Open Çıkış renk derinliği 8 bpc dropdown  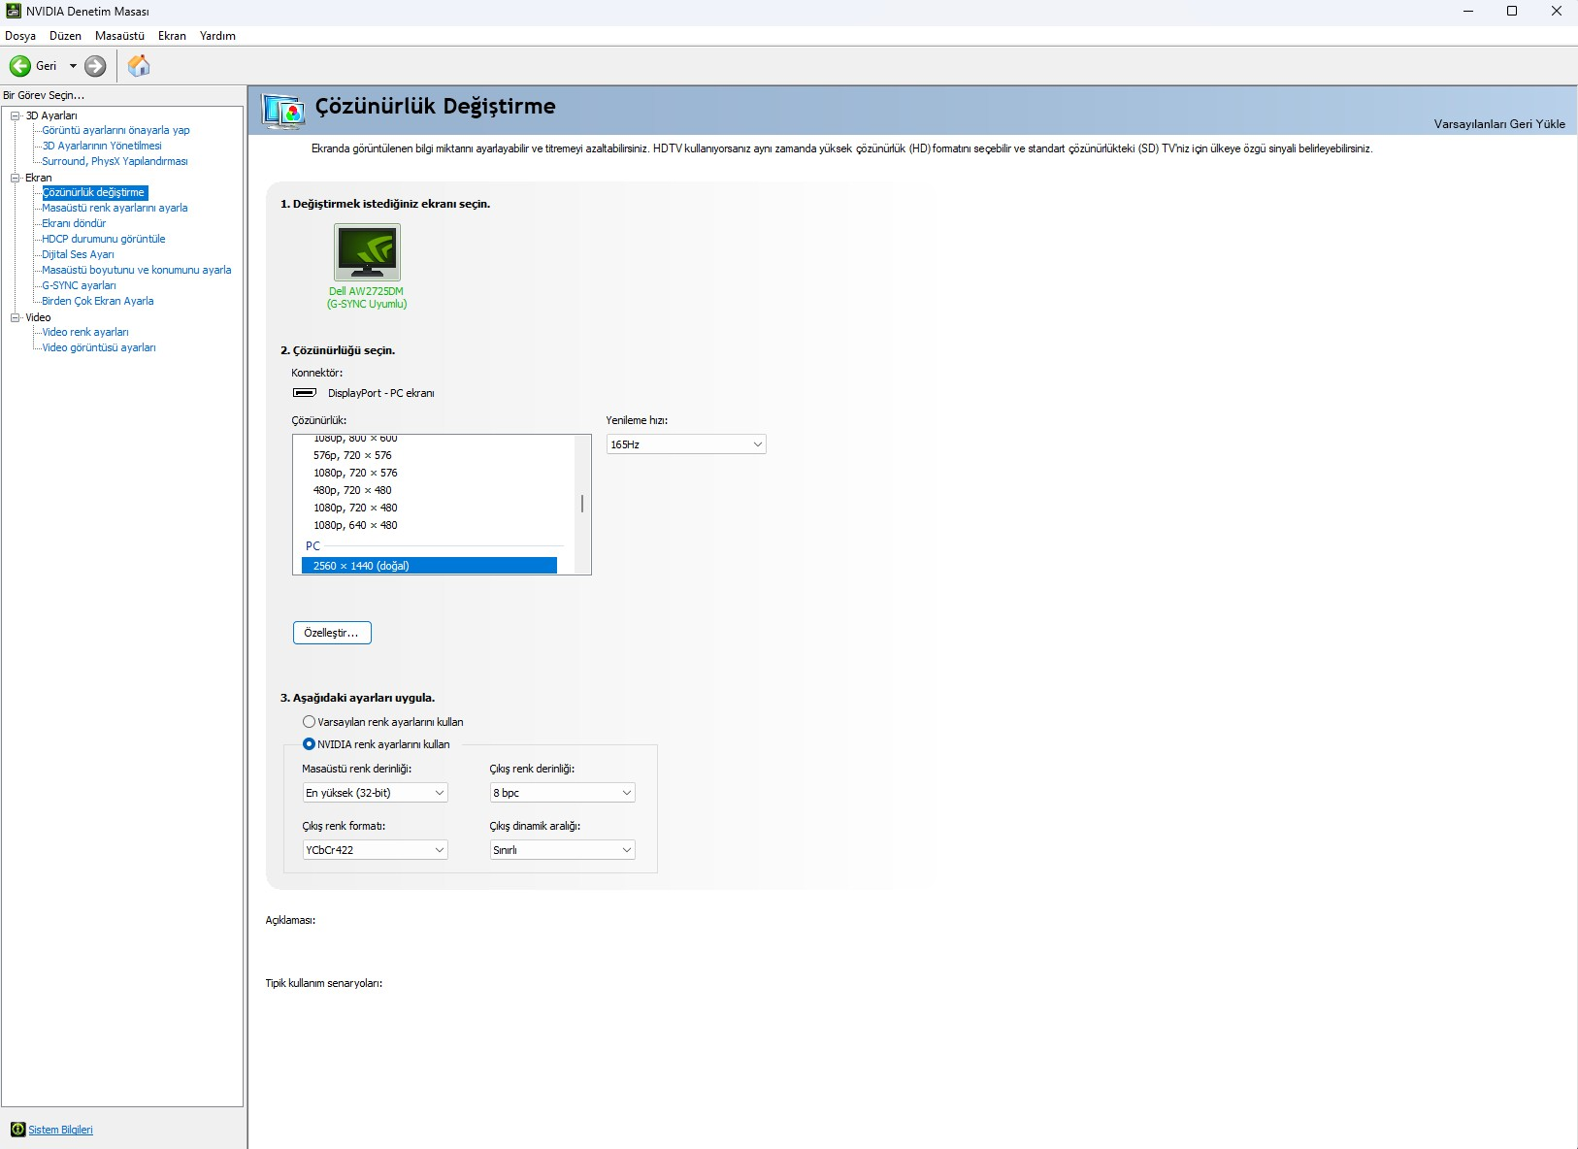tap(562, 793)
